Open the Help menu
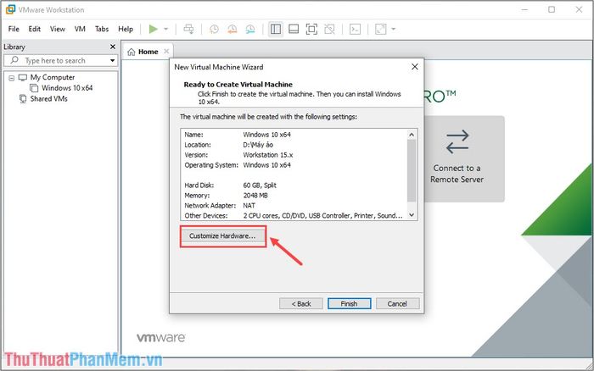 (126, 29)
